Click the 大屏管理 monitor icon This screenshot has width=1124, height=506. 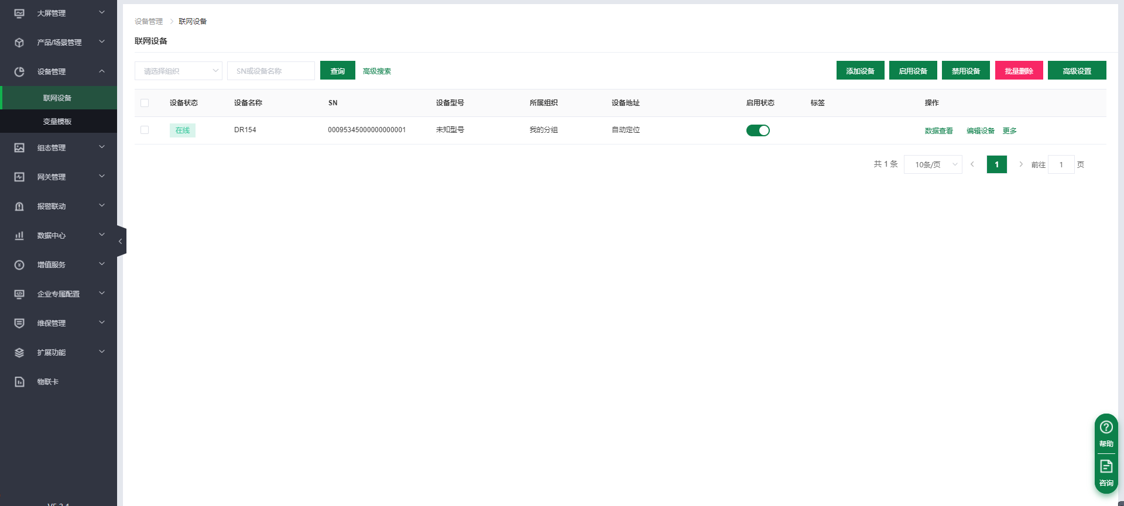coord(19,13)
